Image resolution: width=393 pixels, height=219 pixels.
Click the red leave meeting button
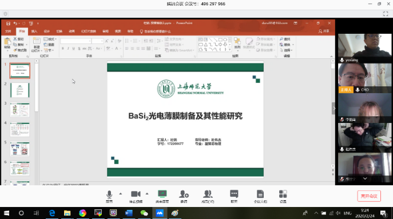[369, 196]
